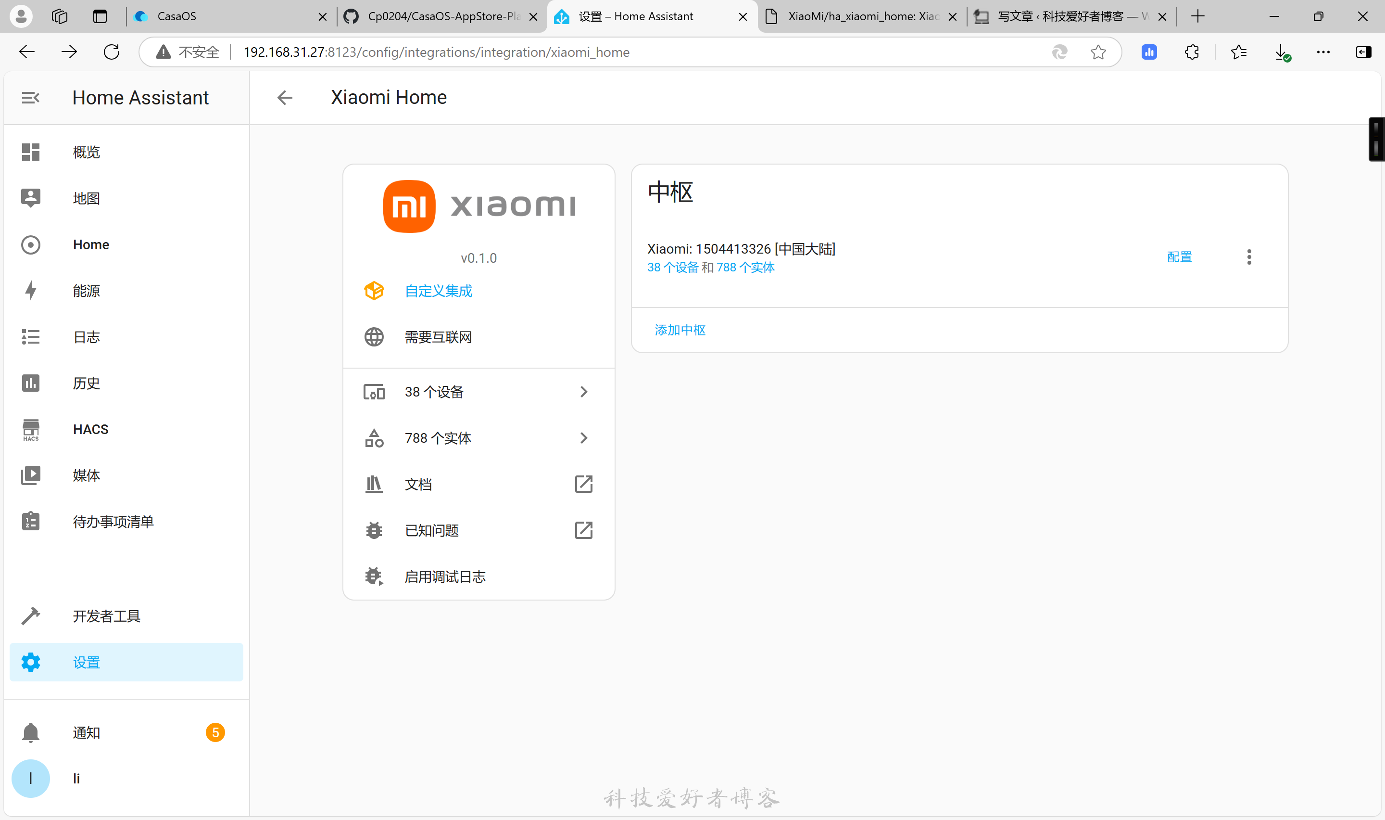Image resolution: width=1385 pixels, height=820 pixels.
Task: Click the bookshelf icon beside 文档
Action: 374,484
